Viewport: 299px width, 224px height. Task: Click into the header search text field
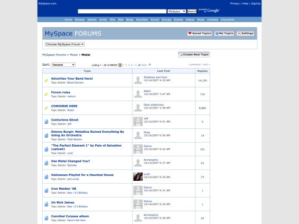coord(122,12)
